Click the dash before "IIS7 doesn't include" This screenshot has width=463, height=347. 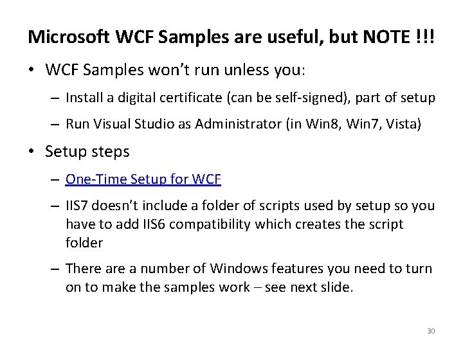coord(55,206)
